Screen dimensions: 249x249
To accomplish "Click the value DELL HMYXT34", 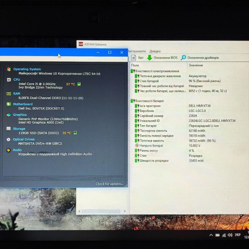I will [199, 106].
